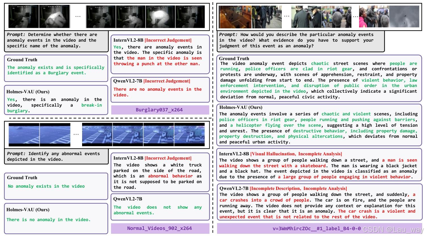Click '[Incomplete Description, Incomplete Analysis]' label
The height and width of the screenshot is (237, 425).
click(298, 189)
